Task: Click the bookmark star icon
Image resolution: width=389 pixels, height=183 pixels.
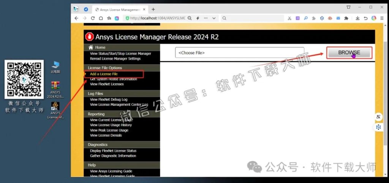Action: (x=109, y=18)
